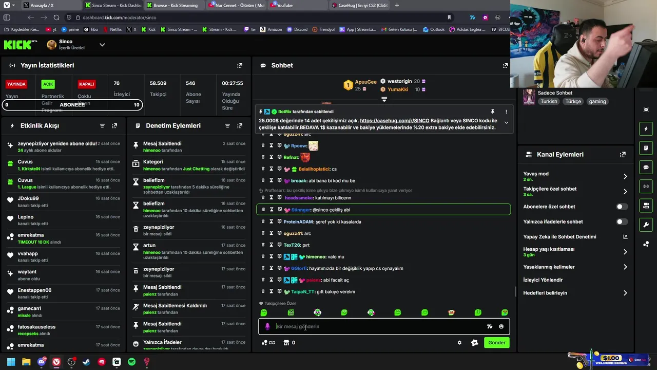Toggle Yalnızca ifadelerle sohbet switch
The image size is (657, 370).
[622, 221]
